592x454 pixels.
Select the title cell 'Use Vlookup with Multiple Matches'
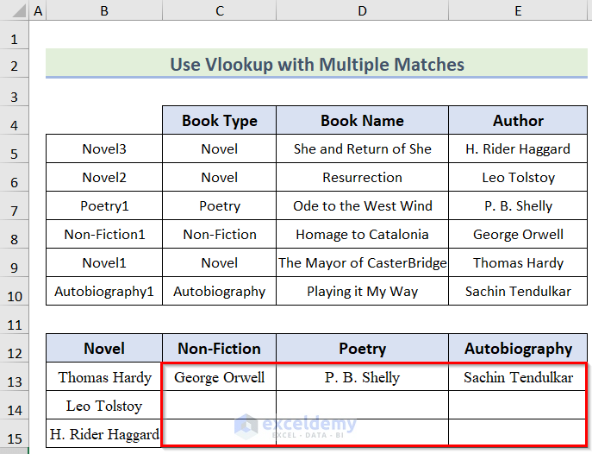(317, 65)
